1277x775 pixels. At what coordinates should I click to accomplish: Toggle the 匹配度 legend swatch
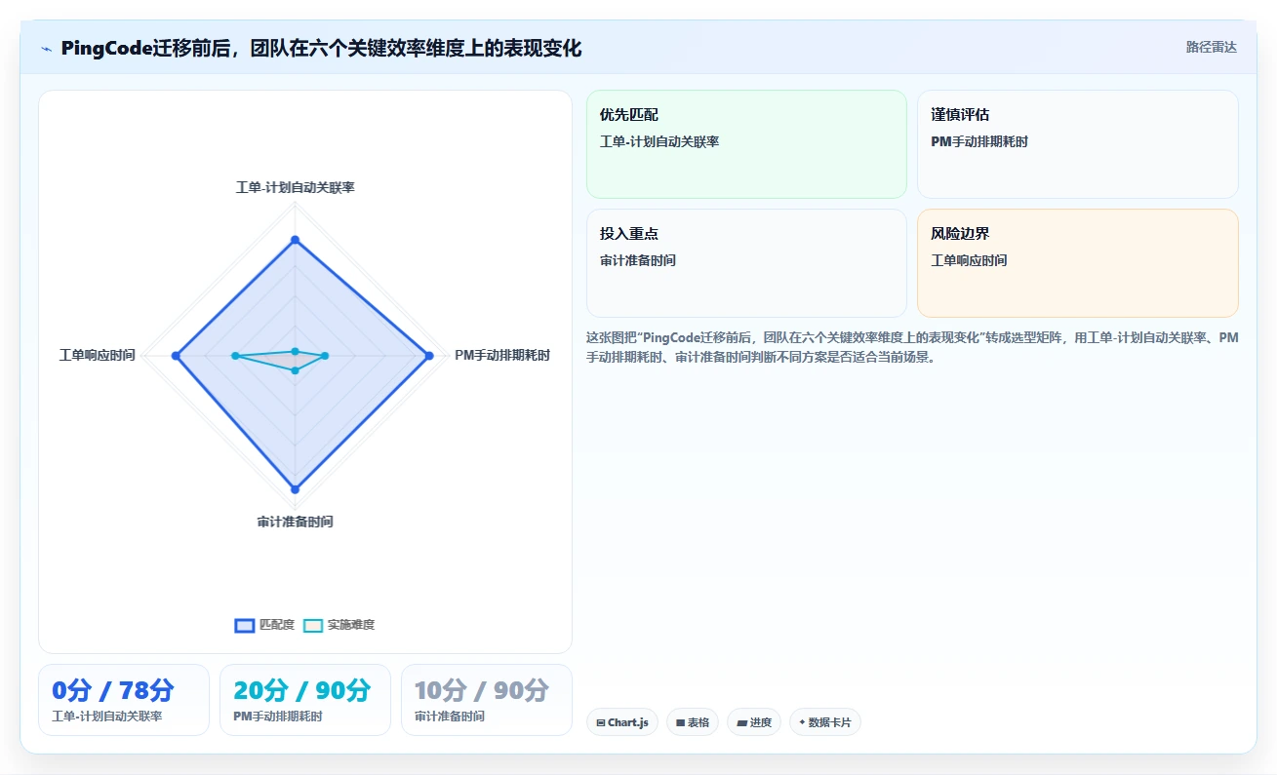tap(245, 625)
